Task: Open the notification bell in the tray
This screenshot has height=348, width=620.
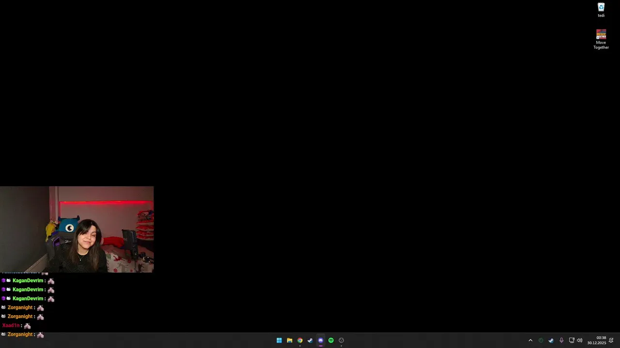Action: click(611, 340)
